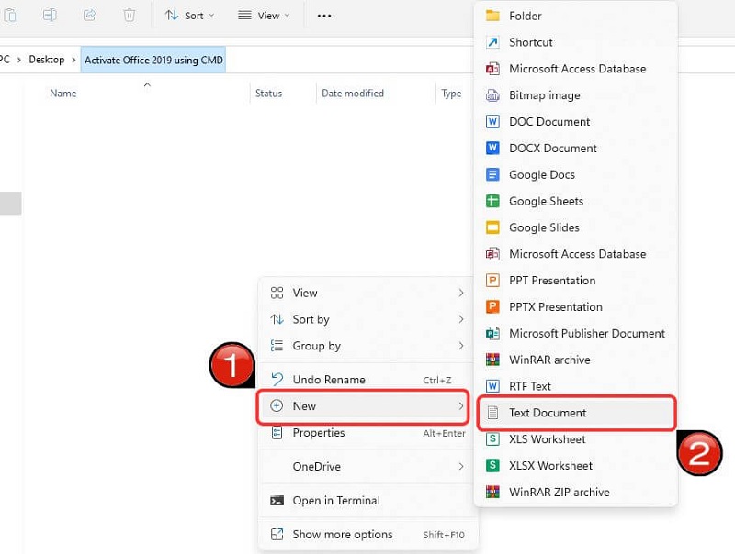Create a new PPT Presentation
This screenshot has width=735, height=554.
(x=576, y=281)
